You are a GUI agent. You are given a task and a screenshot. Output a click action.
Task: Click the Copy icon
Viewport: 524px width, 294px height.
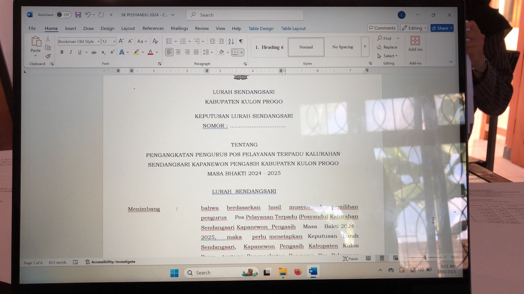48,47
